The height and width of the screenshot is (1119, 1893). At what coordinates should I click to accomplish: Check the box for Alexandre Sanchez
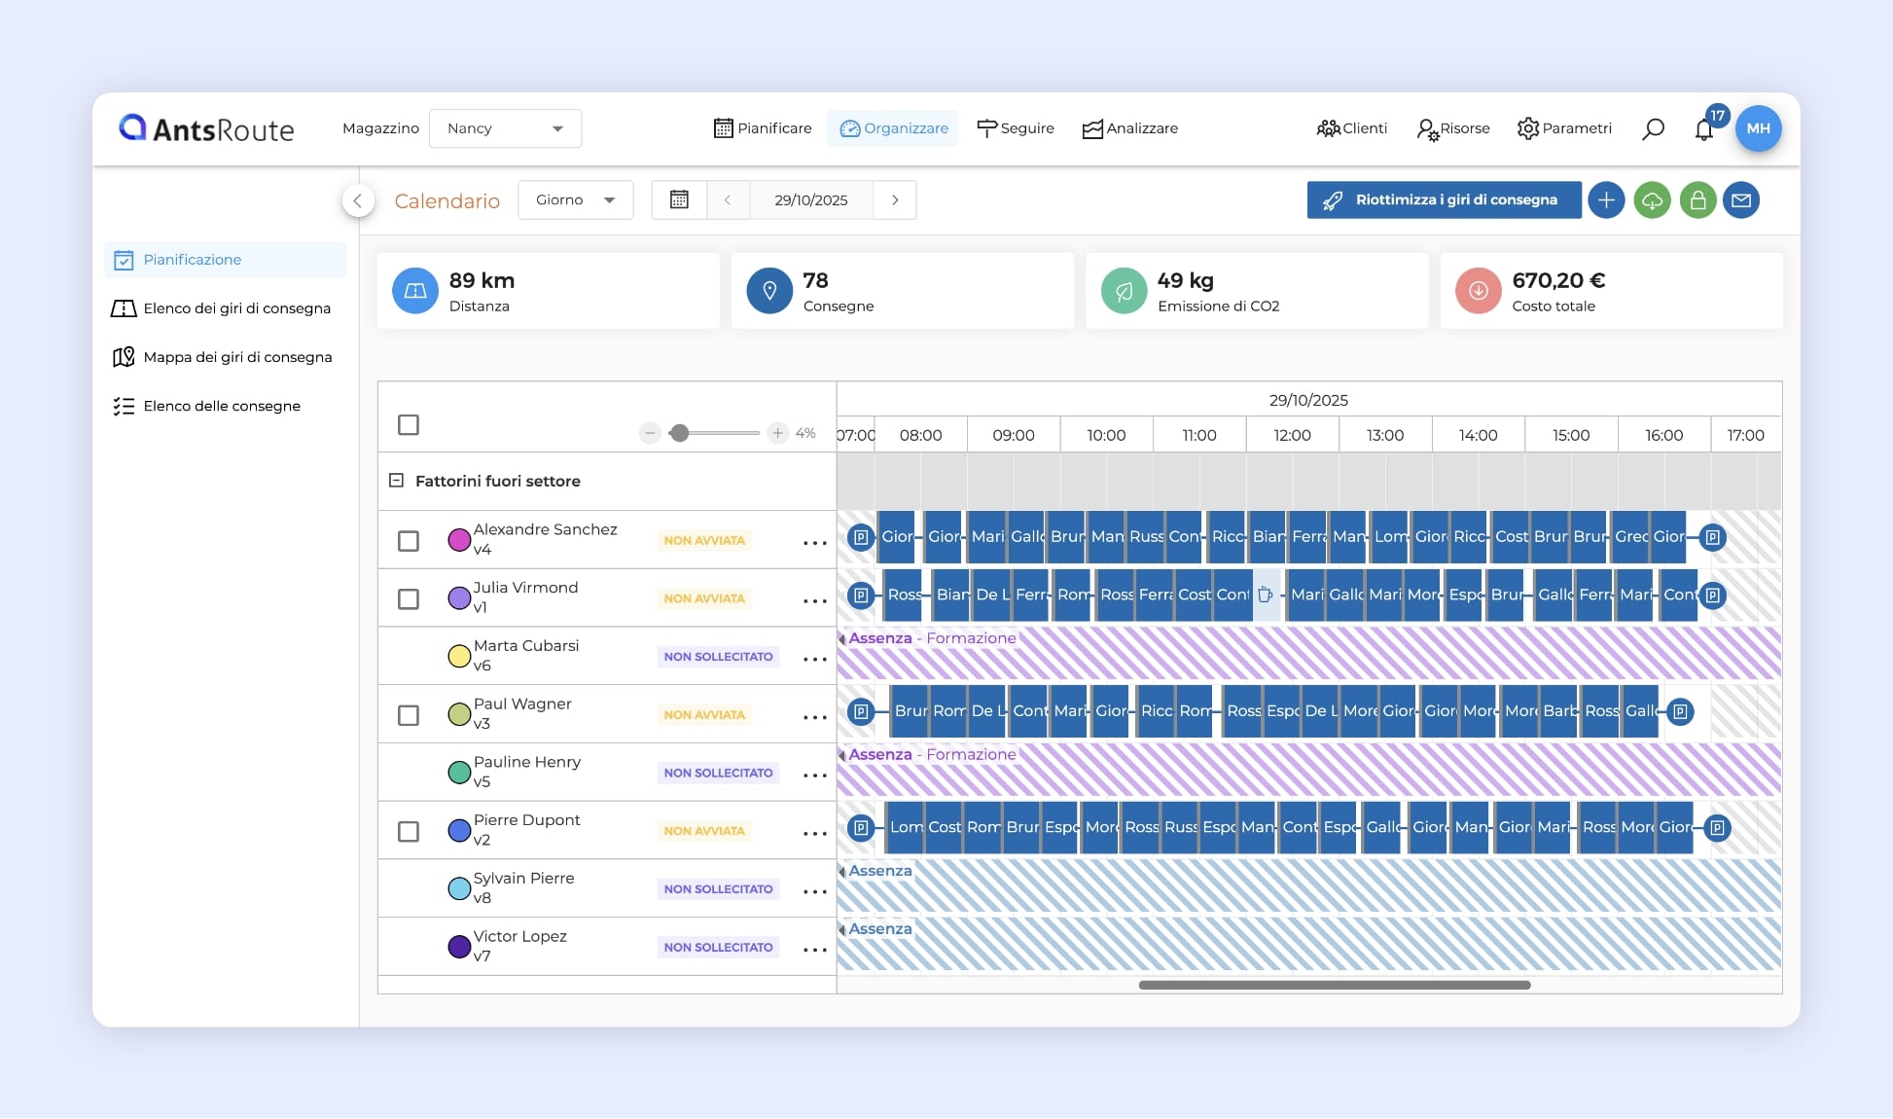409,541
